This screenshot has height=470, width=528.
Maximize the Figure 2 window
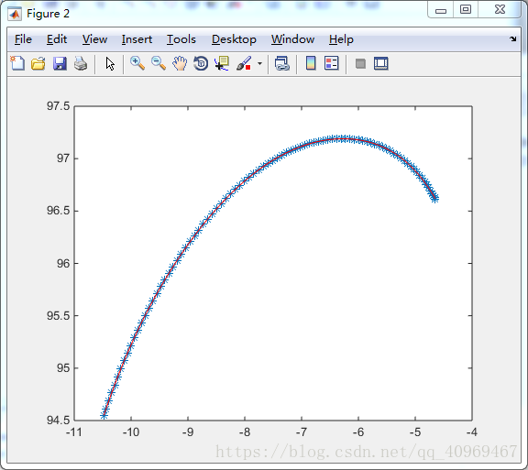pyautogui.click(x=466, y=9)
